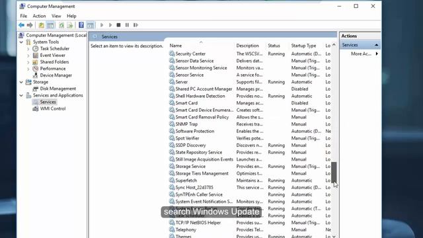This screenshot has height=238, width=423.
Task: Open Help with the blue question mark icon
Action: tap(81, 25)
